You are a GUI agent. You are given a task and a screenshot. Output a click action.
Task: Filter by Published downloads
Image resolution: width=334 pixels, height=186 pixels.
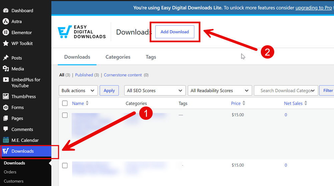[84, 75]
